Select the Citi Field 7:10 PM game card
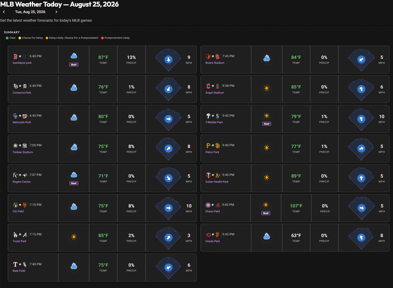 [x=102, y=208]
